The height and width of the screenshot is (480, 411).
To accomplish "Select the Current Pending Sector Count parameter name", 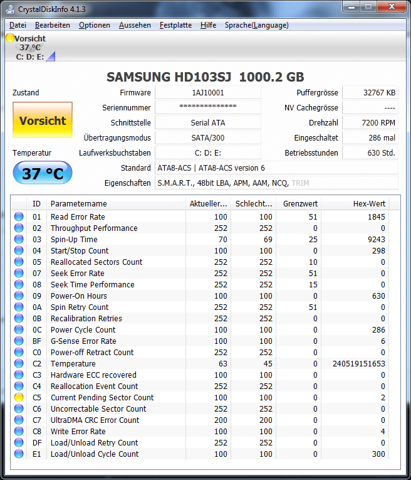I will (x=102, y=397).
